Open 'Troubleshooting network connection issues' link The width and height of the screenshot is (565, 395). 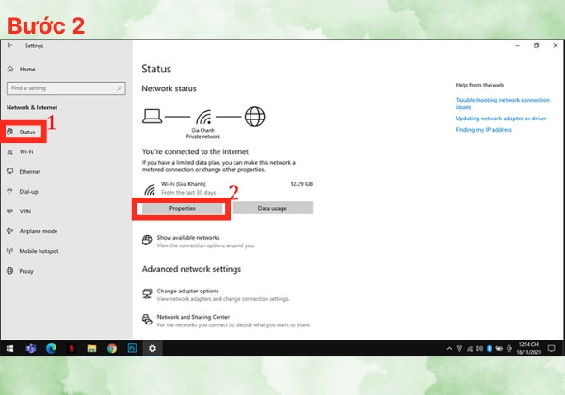(502, 103)
